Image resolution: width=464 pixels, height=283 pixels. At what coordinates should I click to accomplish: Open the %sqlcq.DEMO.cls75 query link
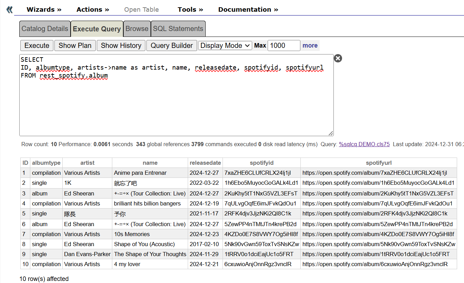[364, 144]
